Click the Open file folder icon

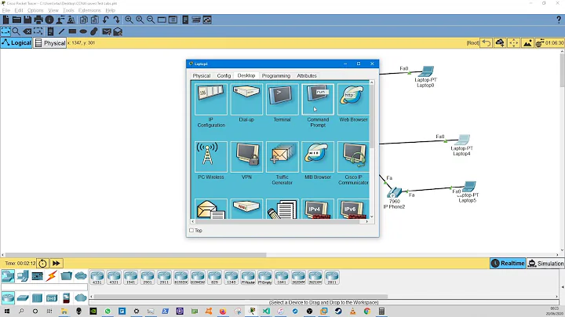[16, 20]
